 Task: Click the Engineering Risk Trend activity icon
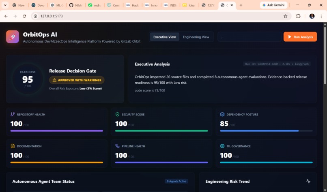pyautogui.click(x=308, y=181)
